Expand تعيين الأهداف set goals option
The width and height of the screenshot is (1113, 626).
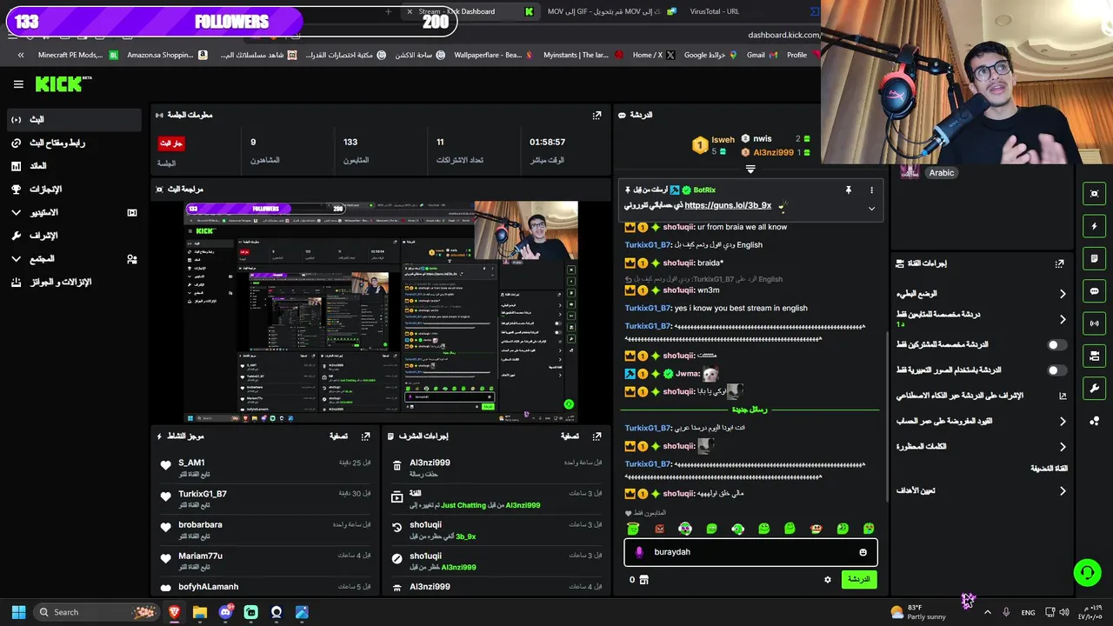point(1062,491)
